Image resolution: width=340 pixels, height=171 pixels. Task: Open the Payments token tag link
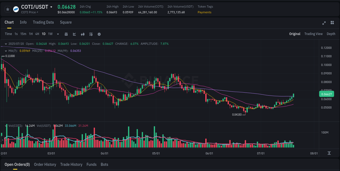click(x=204, y=12)
